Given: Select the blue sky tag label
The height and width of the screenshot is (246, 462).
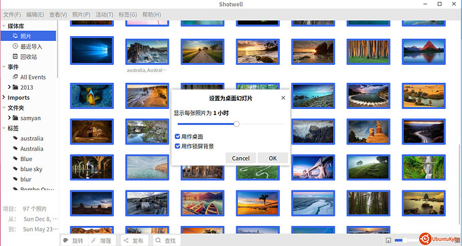Looking at the screenshot, I should (x=31, y=169).
